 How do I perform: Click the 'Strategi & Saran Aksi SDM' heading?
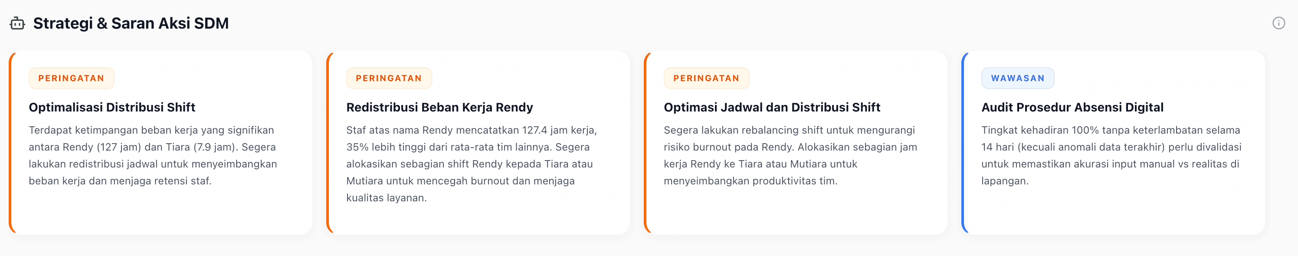(x=131, y=23)
